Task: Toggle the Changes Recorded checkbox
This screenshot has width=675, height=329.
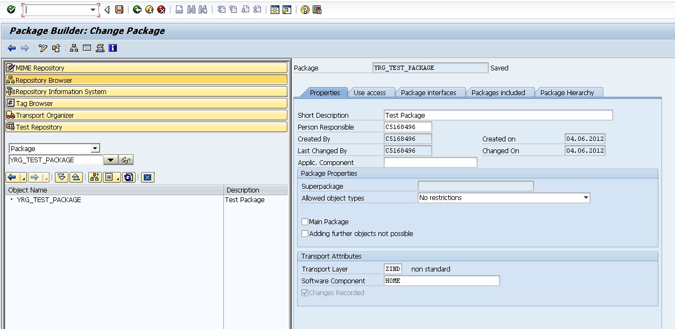Action: tap(305, 292)
